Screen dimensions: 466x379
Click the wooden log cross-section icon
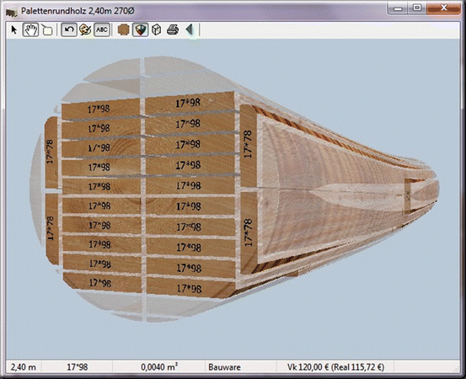point(123,29)
